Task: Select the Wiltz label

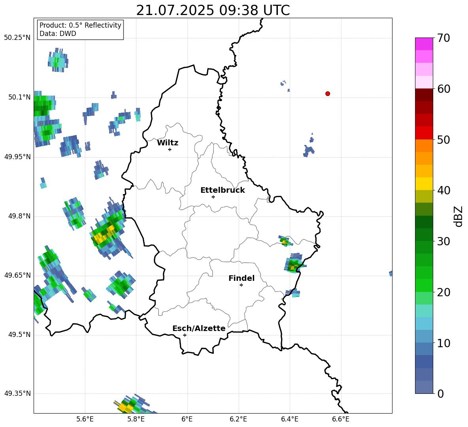Action: coord(168,143)
